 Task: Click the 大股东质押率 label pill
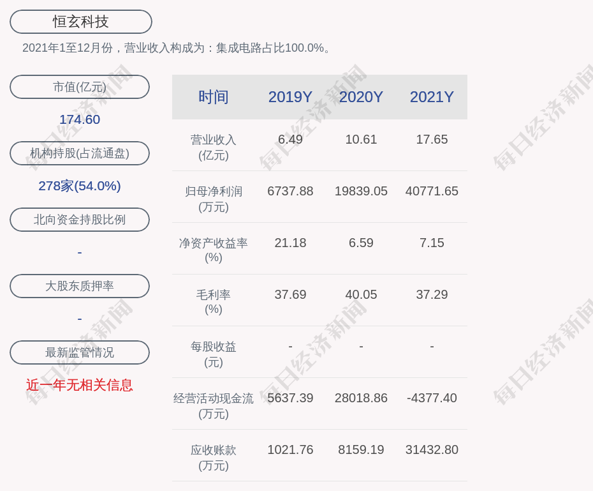[80, 286]
